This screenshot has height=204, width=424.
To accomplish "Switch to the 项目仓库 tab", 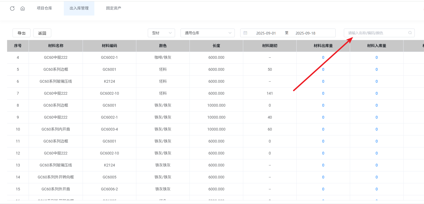I will [44, 8].
